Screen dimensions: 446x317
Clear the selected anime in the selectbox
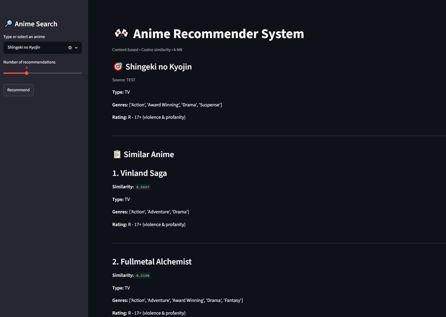click(70, 47)
